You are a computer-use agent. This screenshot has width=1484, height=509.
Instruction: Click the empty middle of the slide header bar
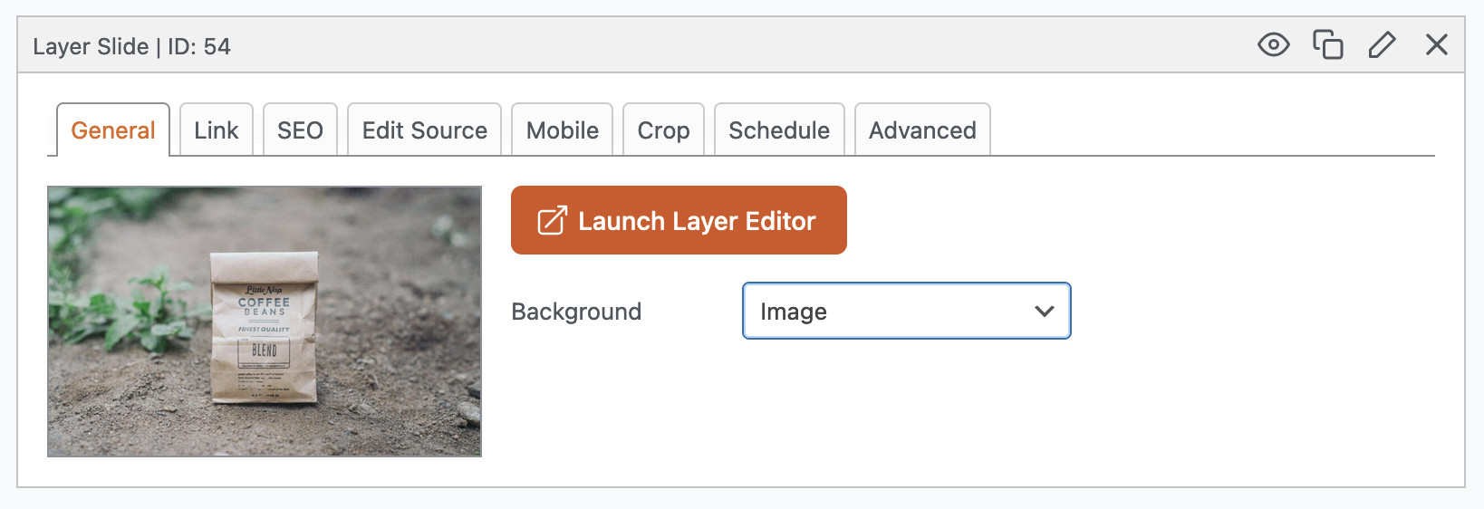[x=725, y=45]
